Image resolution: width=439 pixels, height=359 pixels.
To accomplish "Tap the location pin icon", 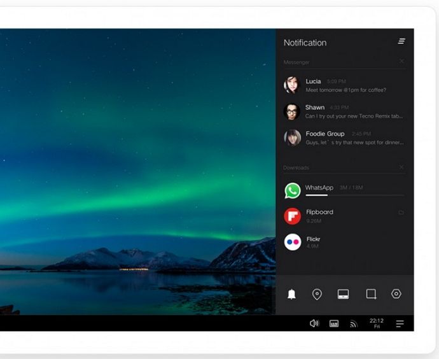I will pos(317,294).
